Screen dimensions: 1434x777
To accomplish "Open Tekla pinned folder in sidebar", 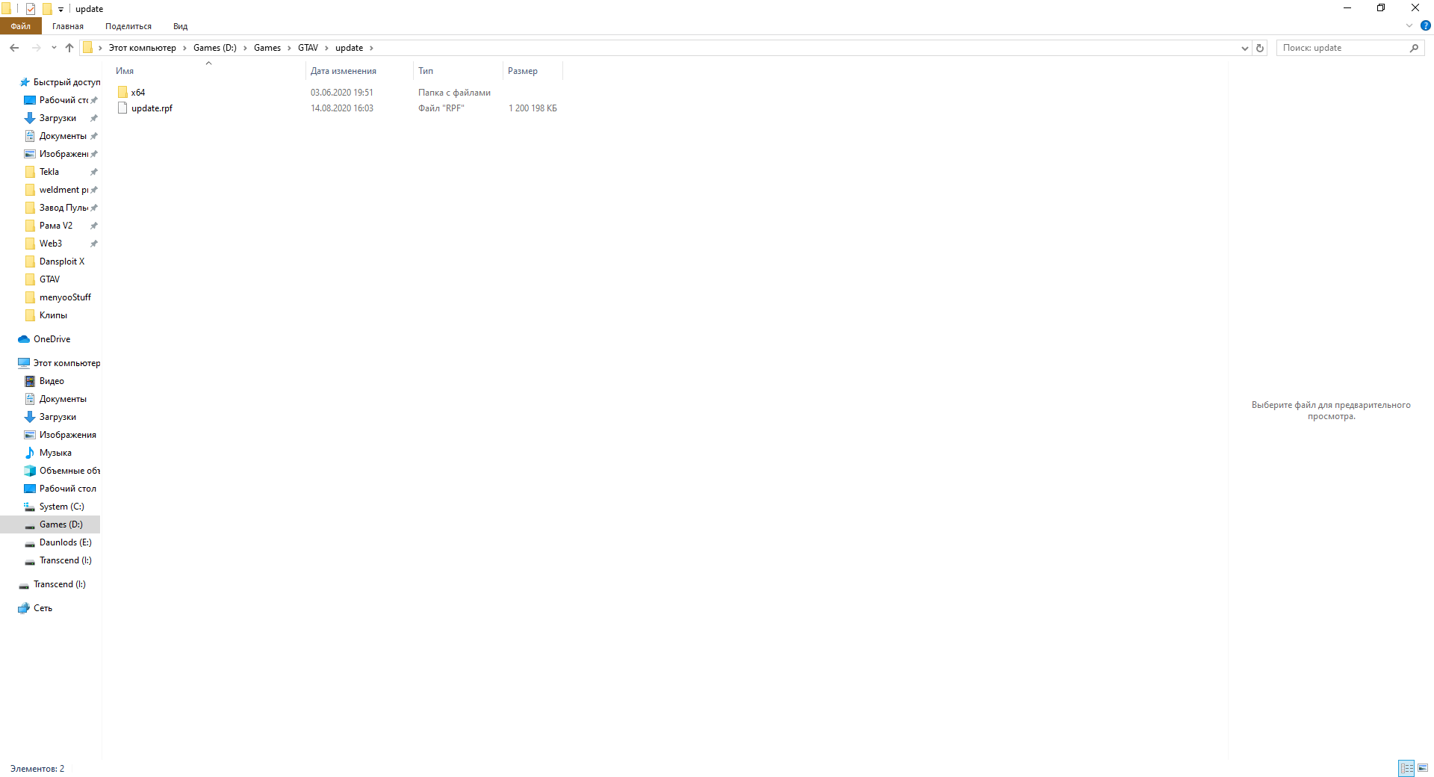I will (50, 172).
